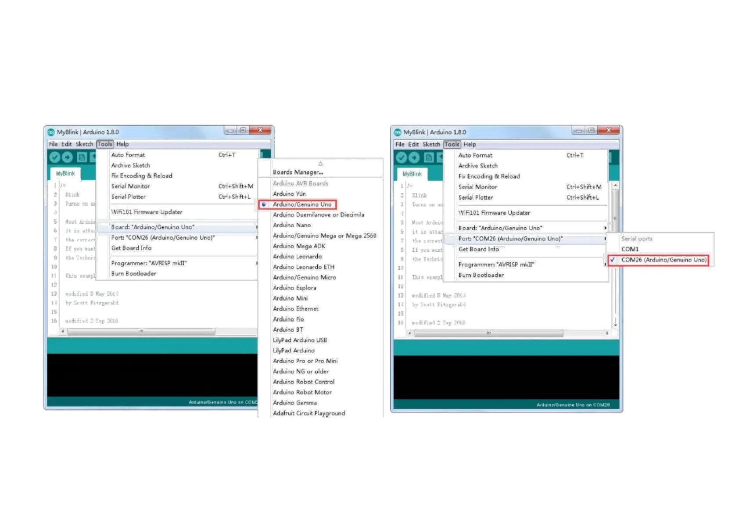This screenshot has width=739, height=523.
Task: Select Arduino Gemma board
Action: click(x=295, y=403)
